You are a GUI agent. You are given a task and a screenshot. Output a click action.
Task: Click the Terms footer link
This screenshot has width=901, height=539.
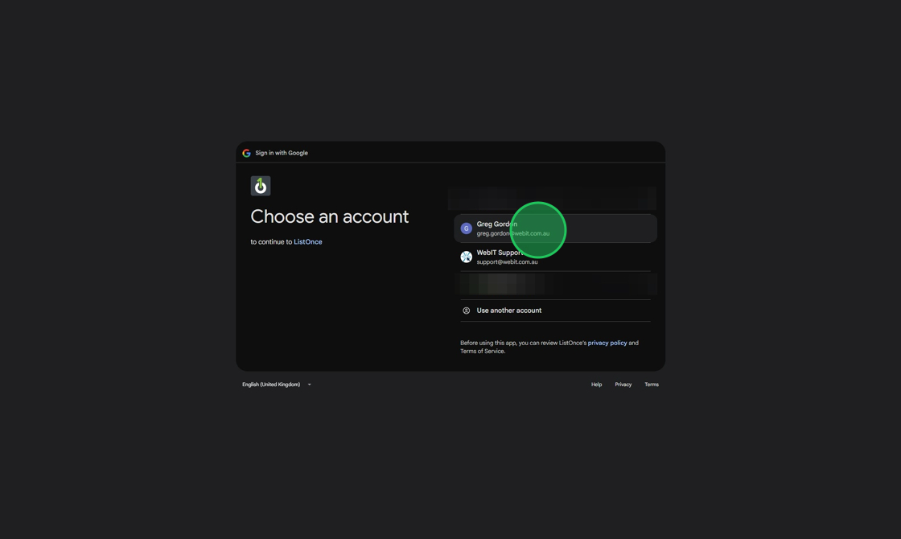point(651,385)
